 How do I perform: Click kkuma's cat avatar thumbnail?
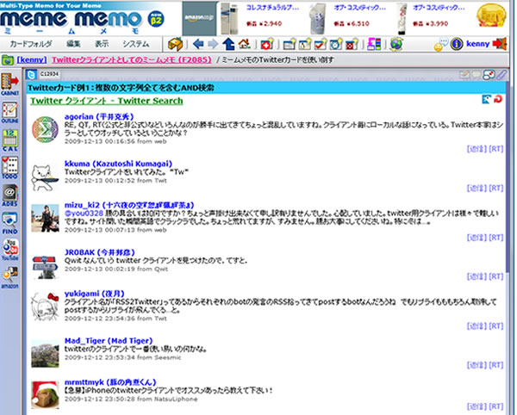pos(45,177)
